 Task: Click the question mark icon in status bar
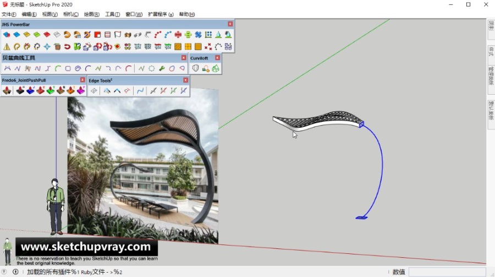(4, 271)
